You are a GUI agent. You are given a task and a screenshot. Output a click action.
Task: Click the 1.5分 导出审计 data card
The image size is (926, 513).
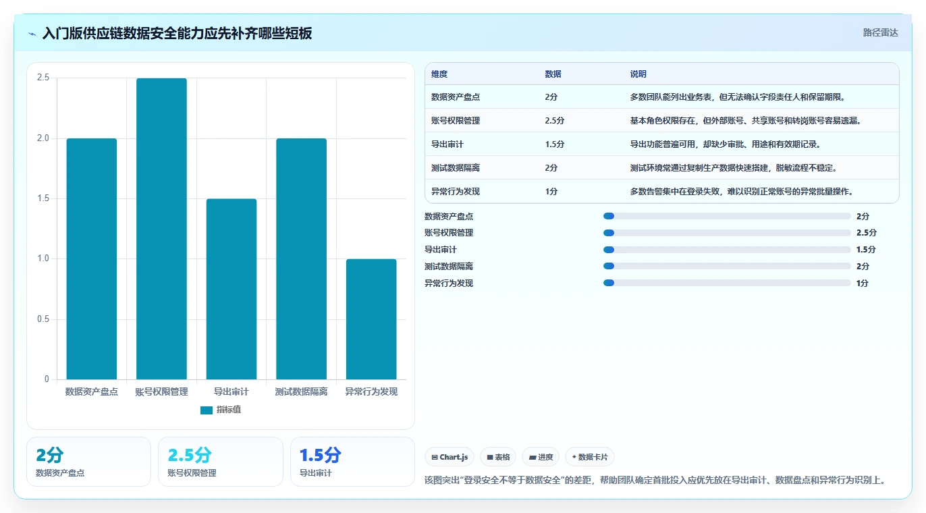[352, 462]
